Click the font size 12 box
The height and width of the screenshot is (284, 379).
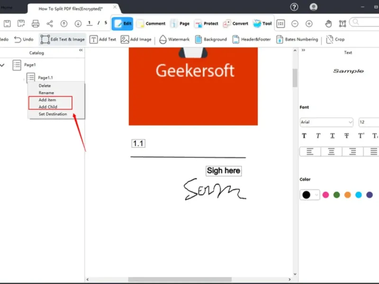[369, 122]
